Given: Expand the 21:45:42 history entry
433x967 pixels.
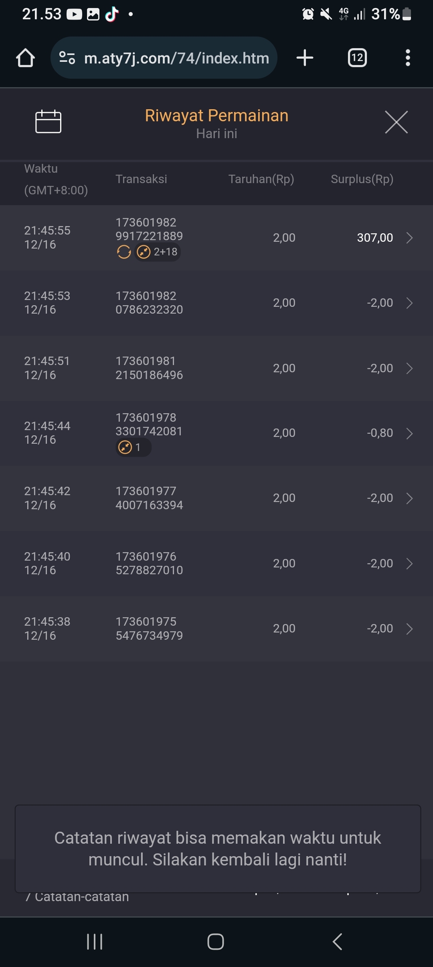Looking at the screenshot, I should tap(409, 498).
